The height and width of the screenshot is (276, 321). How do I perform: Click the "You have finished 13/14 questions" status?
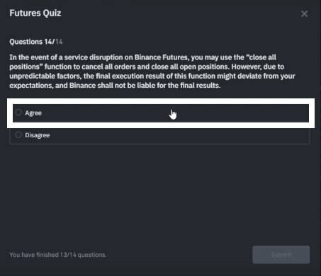pos(58,255)
